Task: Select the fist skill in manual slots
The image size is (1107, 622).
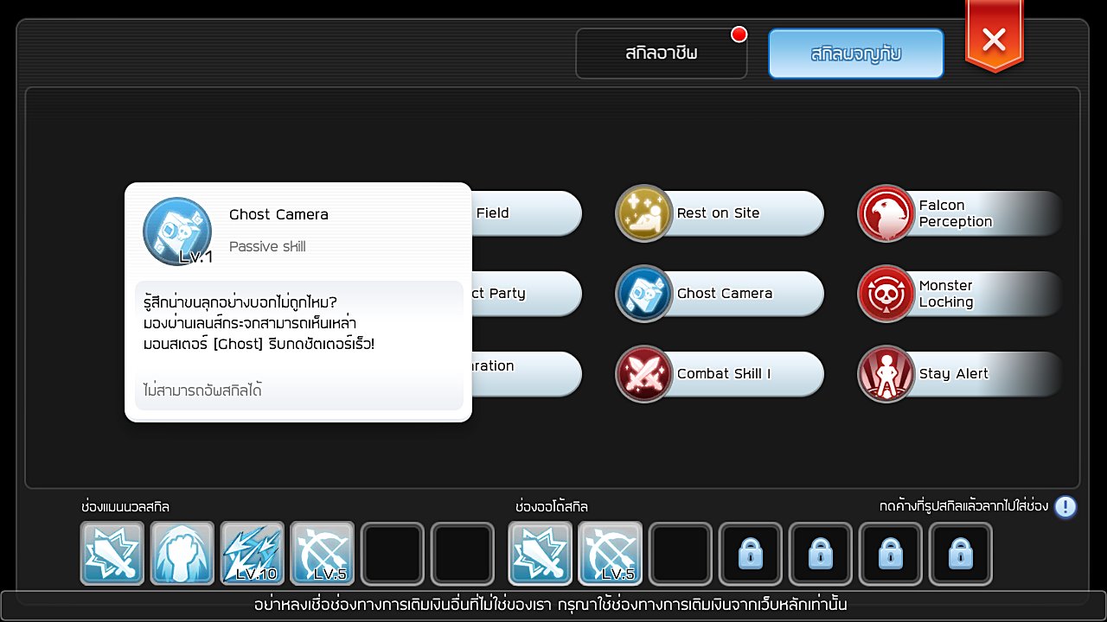Action: tap(182, 554)
